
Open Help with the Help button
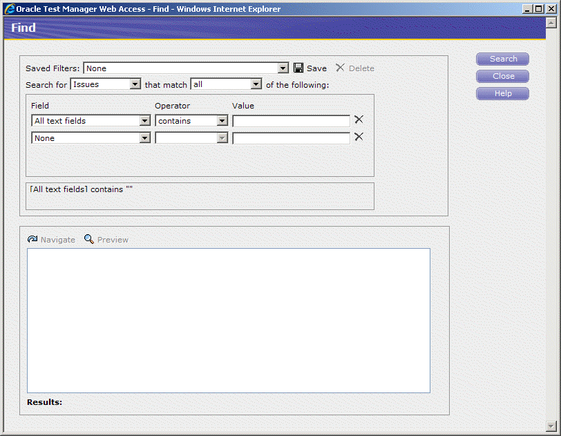[x=503, y=93]
